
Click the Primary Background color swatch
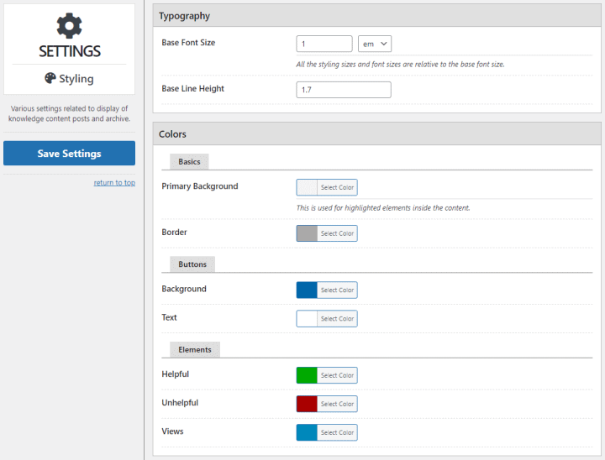pos(307,187)
